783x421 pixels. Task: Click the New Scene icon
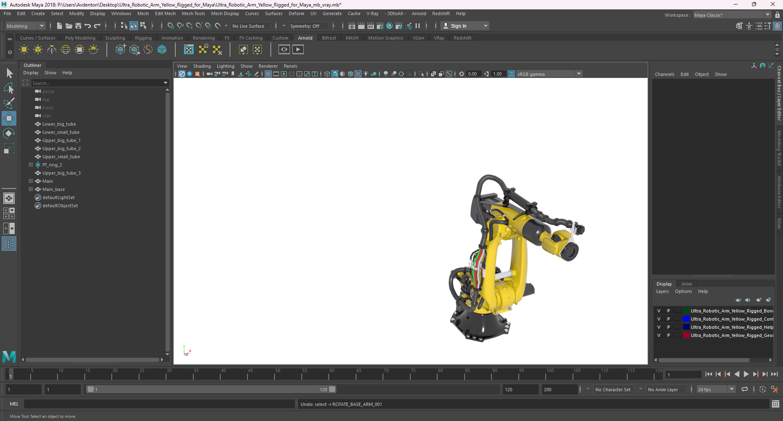point(59,26)
